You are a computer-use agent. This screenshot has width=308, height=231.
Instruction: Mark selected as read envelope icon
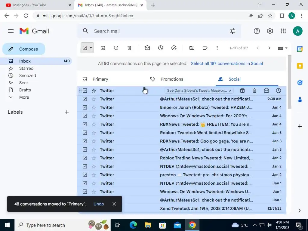[147, 48]
